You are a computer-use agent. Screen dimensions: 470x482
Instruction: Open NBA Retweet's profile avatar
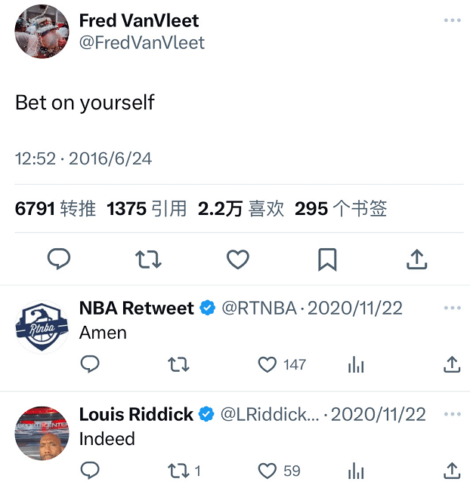coord(42,326)
